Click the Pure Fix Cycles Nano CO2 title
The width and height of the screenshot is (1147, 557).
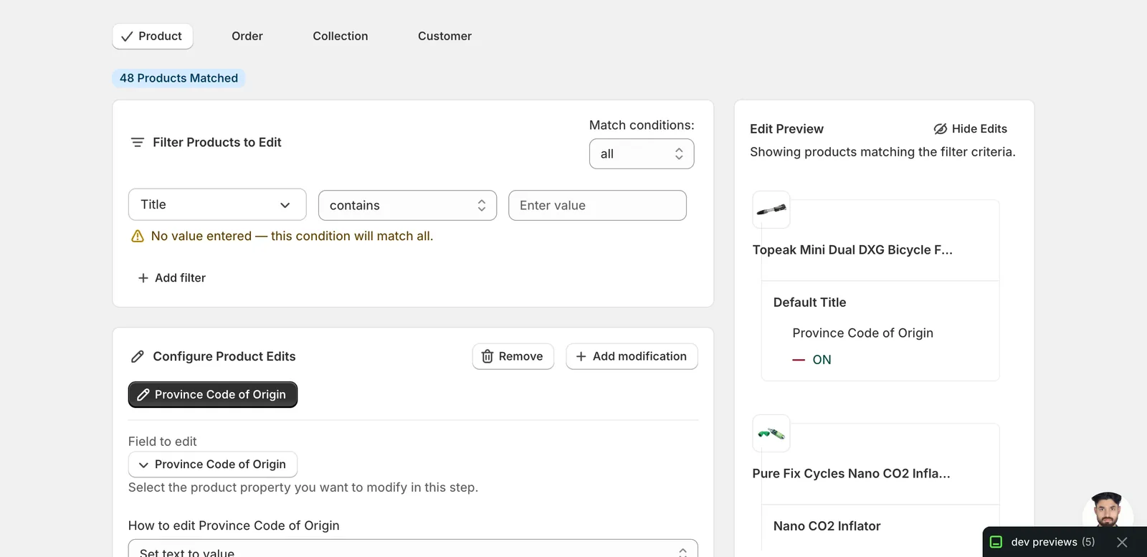click(851, 474)
